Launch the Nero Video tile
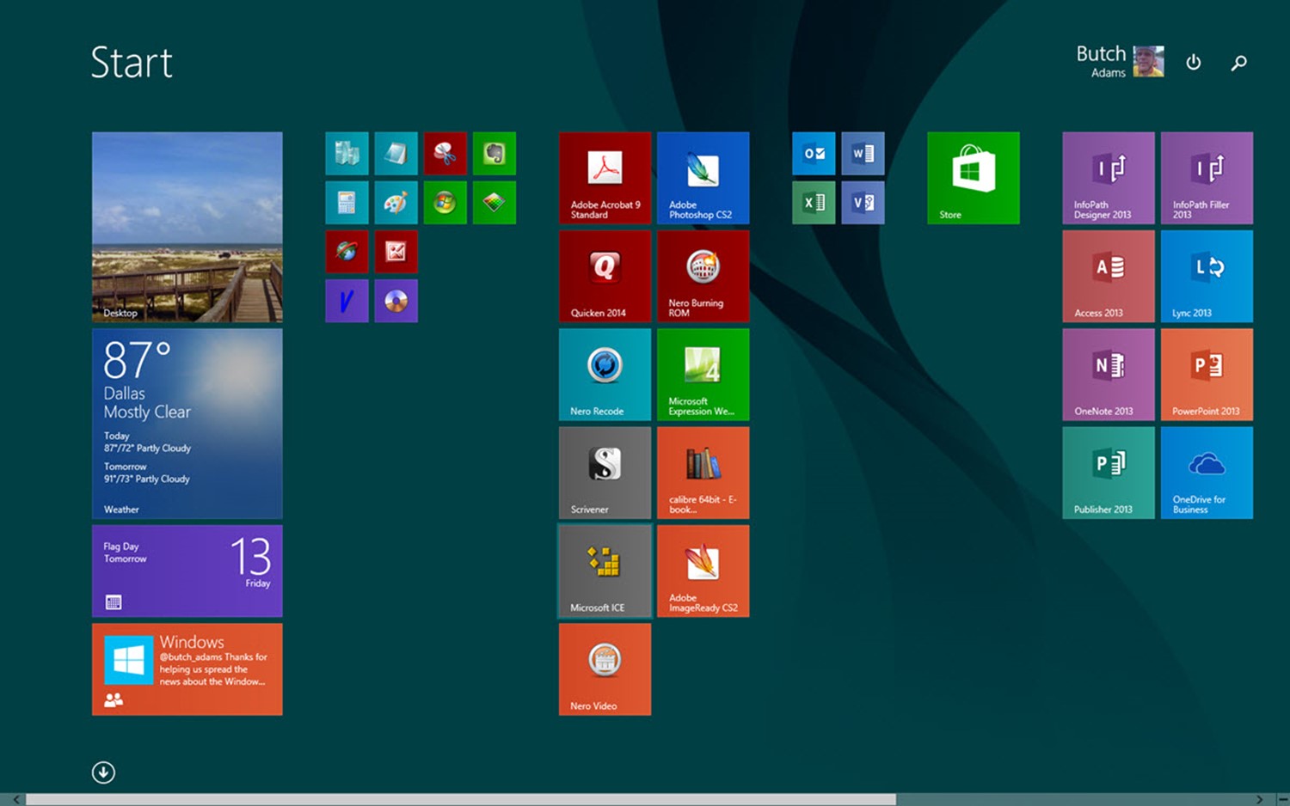 (605, 669)
